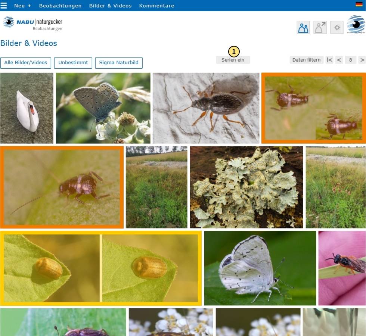Open the meadow photo with gravel path

click(336, 187)
